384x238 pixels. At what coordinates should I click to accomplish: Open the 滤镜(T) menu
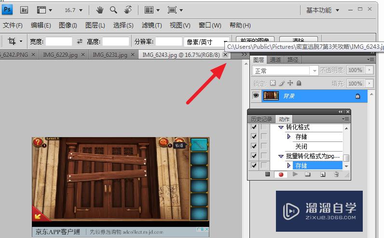151,25
